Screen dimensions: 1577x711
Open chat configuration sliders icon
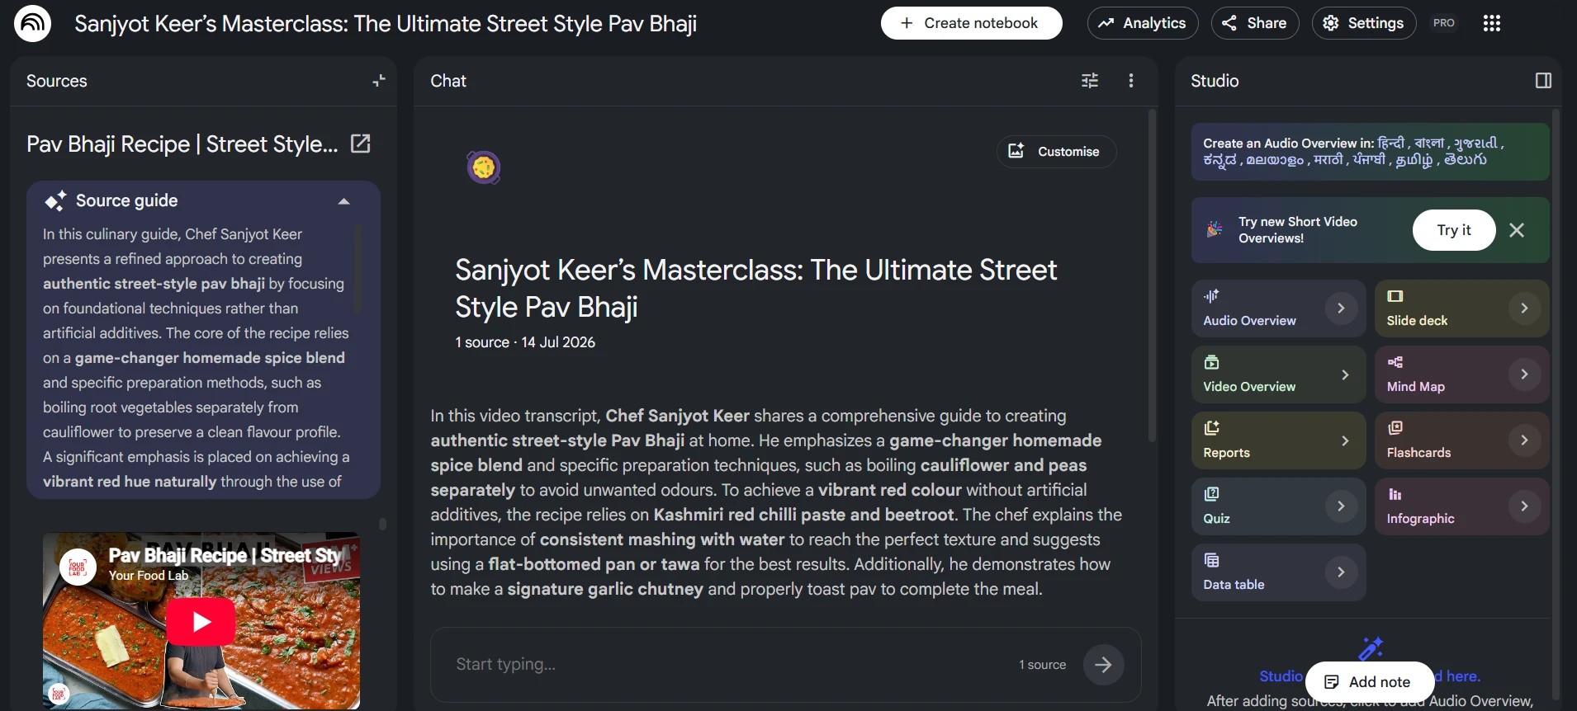tap(1090, 81)
